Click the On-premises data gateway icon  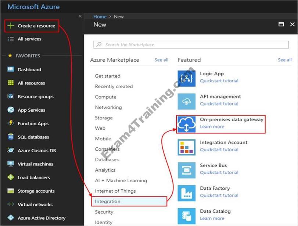[186, 124]
